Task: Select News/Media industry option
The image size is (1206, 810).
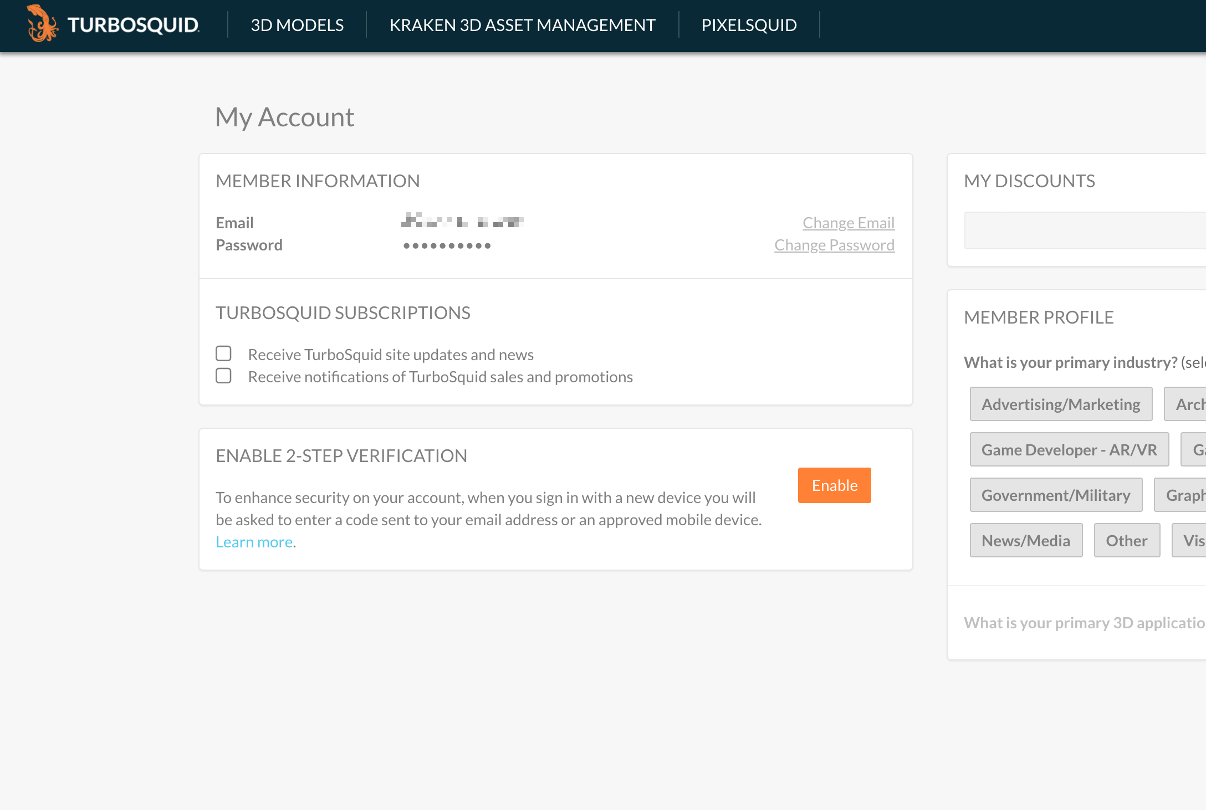Action: click(x=1026, y=540)
